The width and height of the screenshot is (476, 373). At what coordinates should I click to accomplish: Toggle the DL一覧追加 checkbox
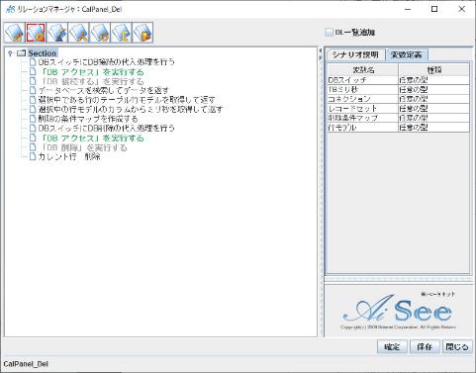329,33
